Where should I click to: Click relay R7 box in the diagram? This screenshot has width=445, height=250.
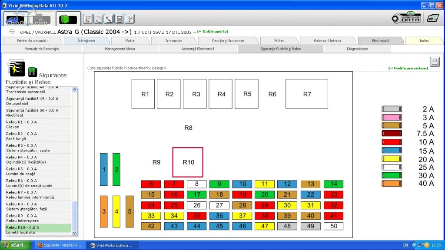tap(307, 94)
